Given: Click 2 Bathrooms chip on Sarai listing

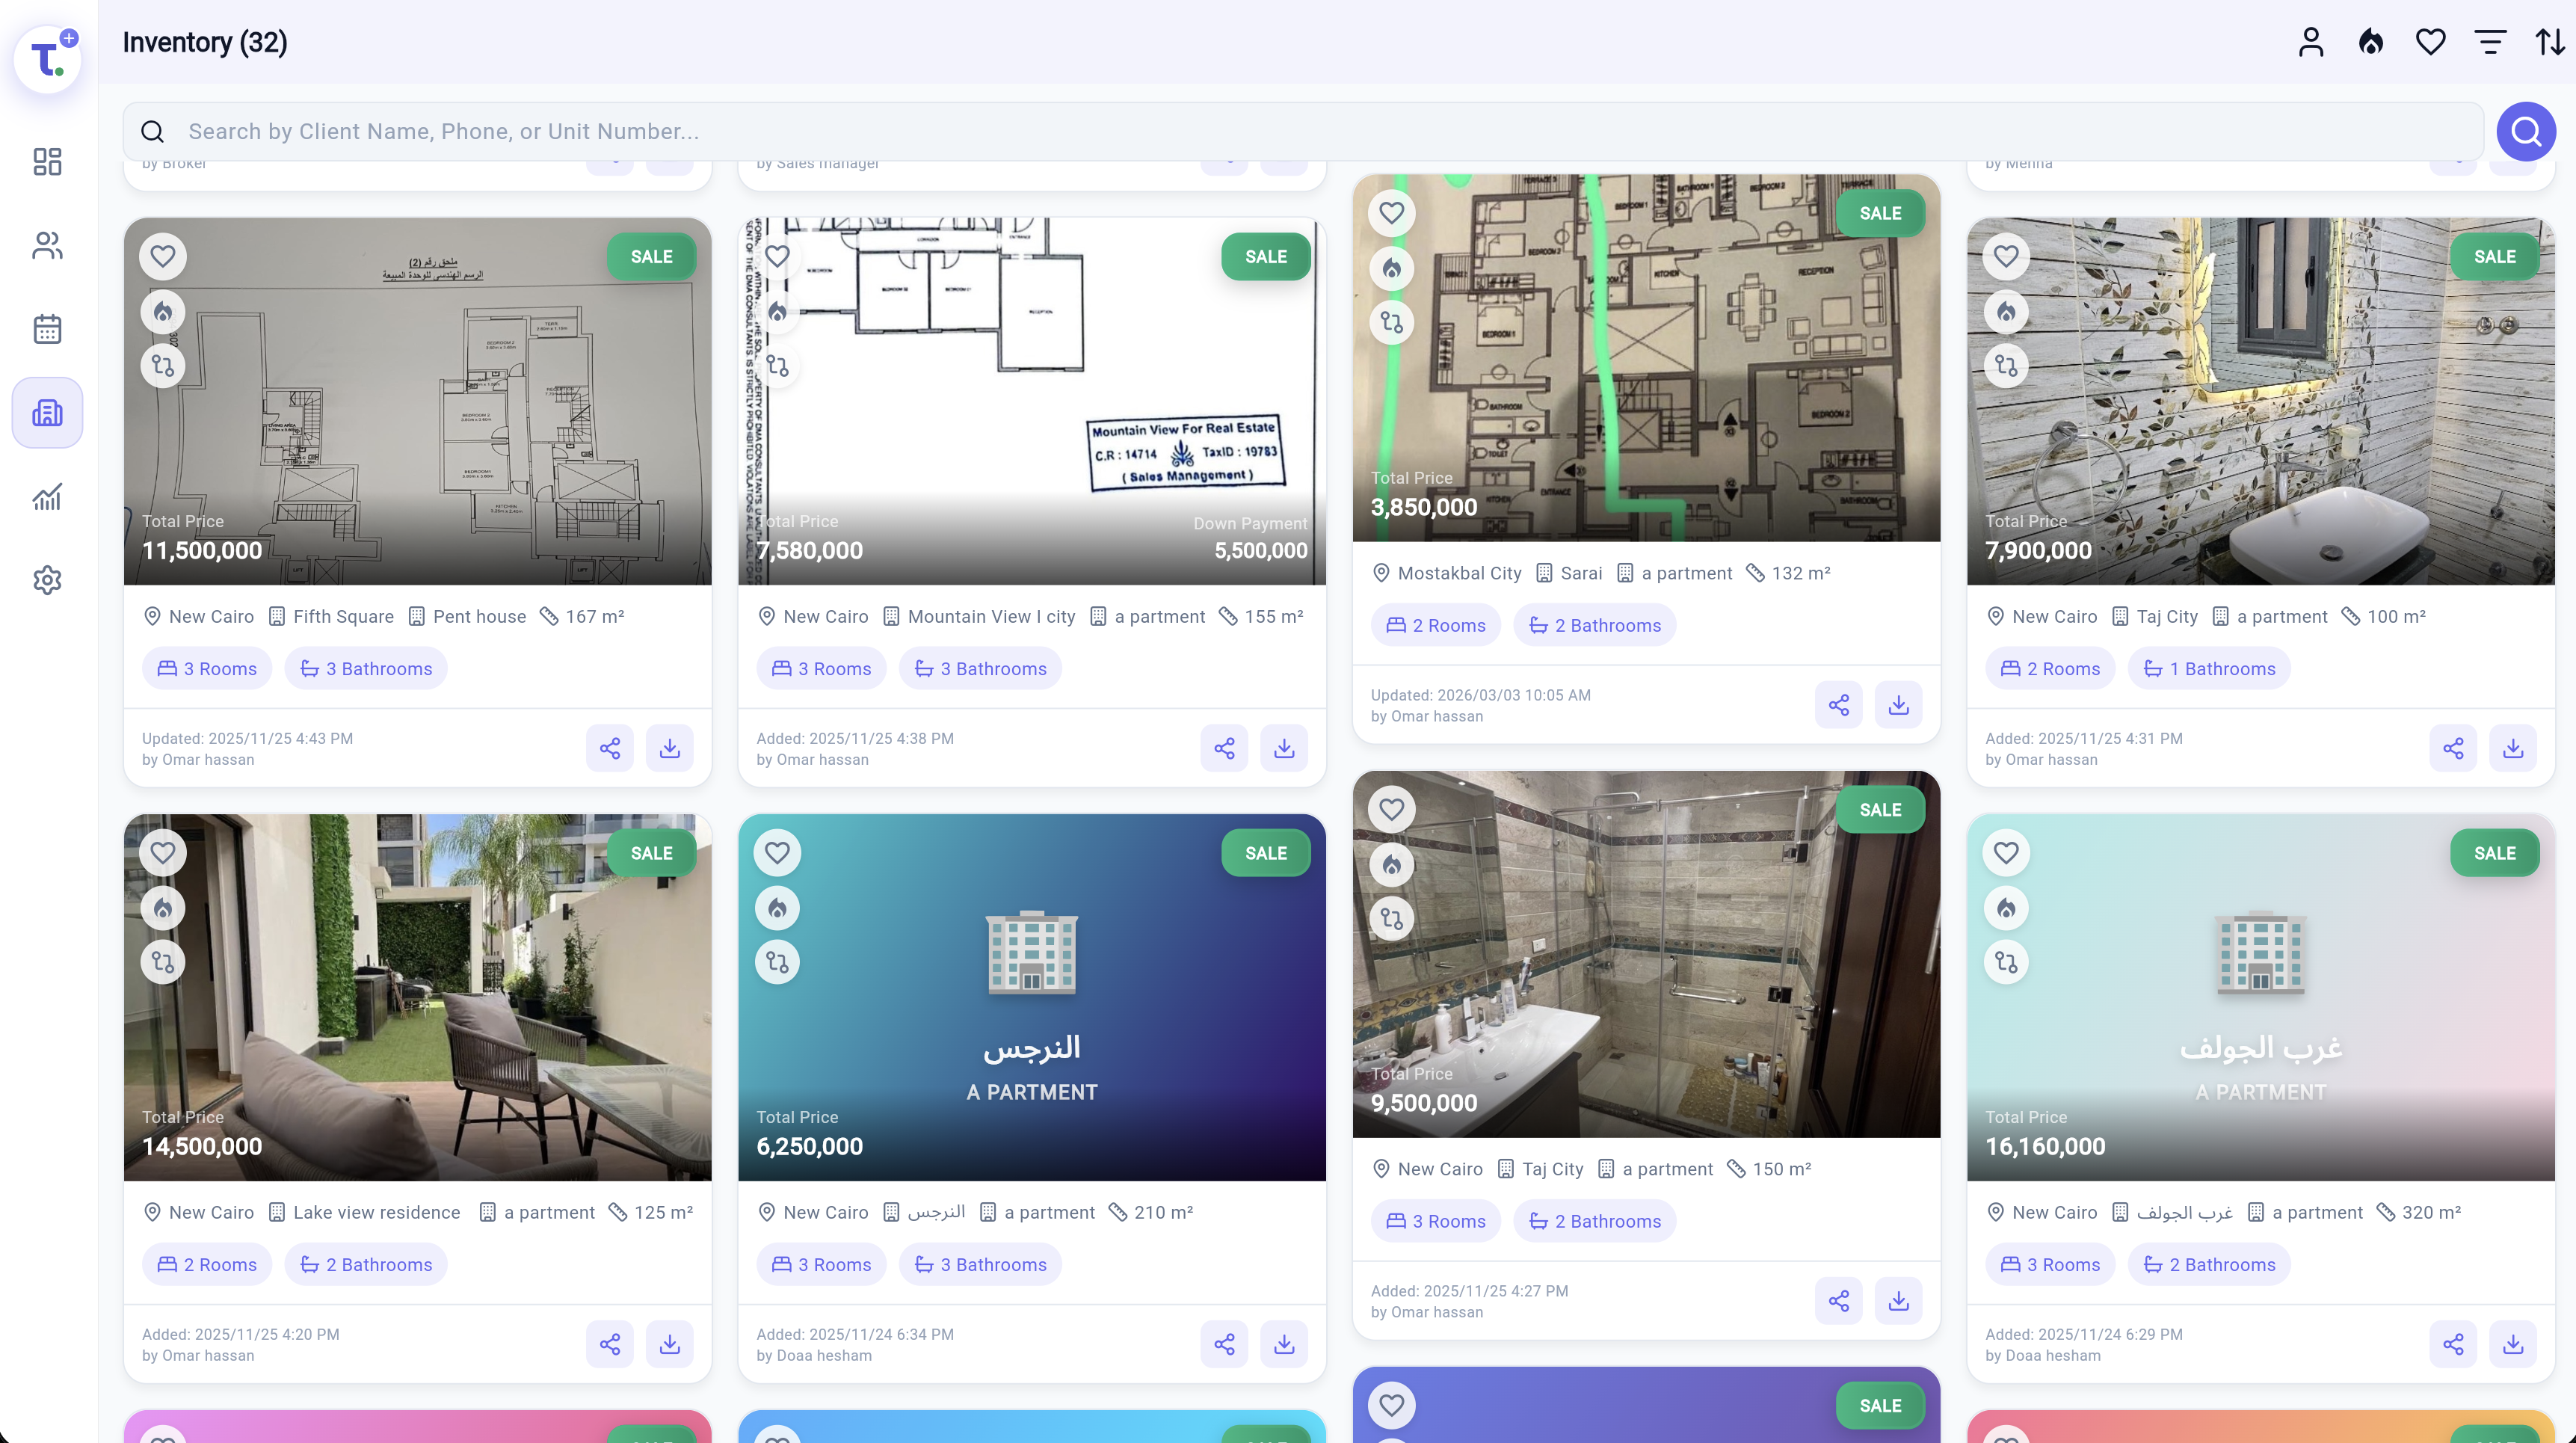Looking at the screenshot, I should [x=1595, y=625].
